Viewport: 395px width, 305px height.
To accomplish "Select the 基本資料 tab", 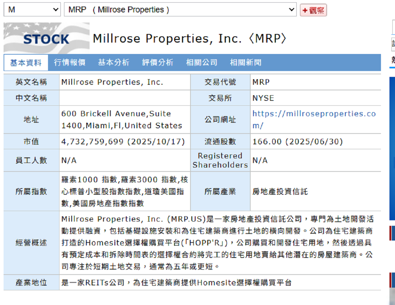I will click(26, 63).
